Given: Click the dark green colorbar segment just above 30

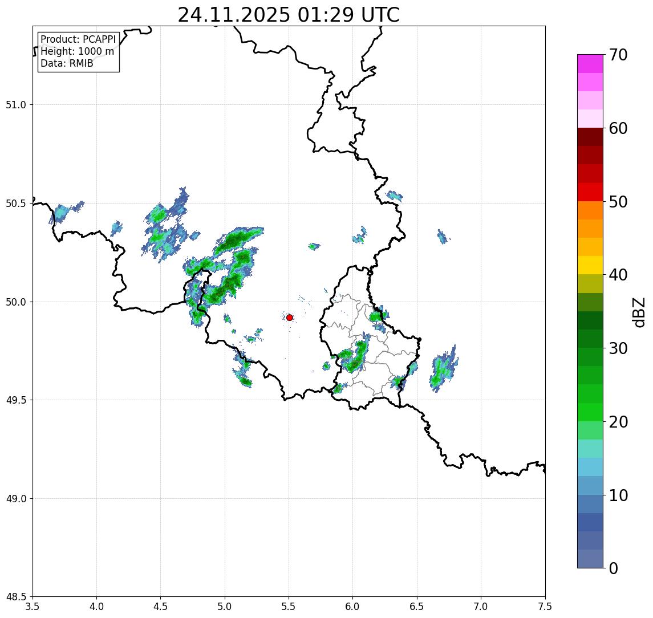Looking at the screenshot, I should point(590,339).
